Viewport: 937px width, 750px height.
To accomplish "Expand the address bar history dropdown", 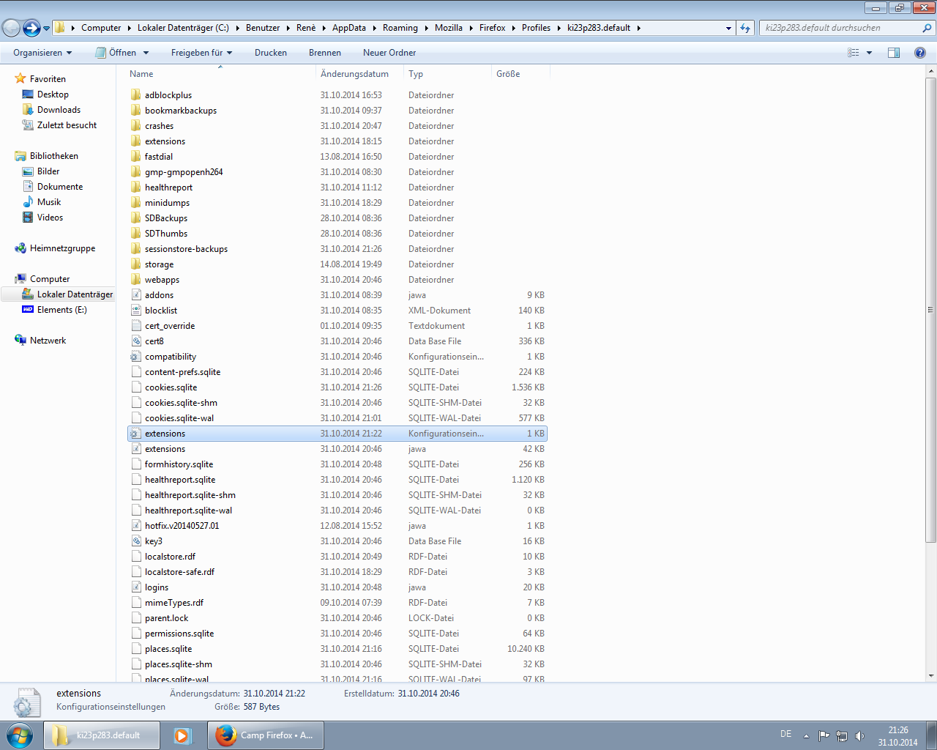I will click(x=728, y=28).
